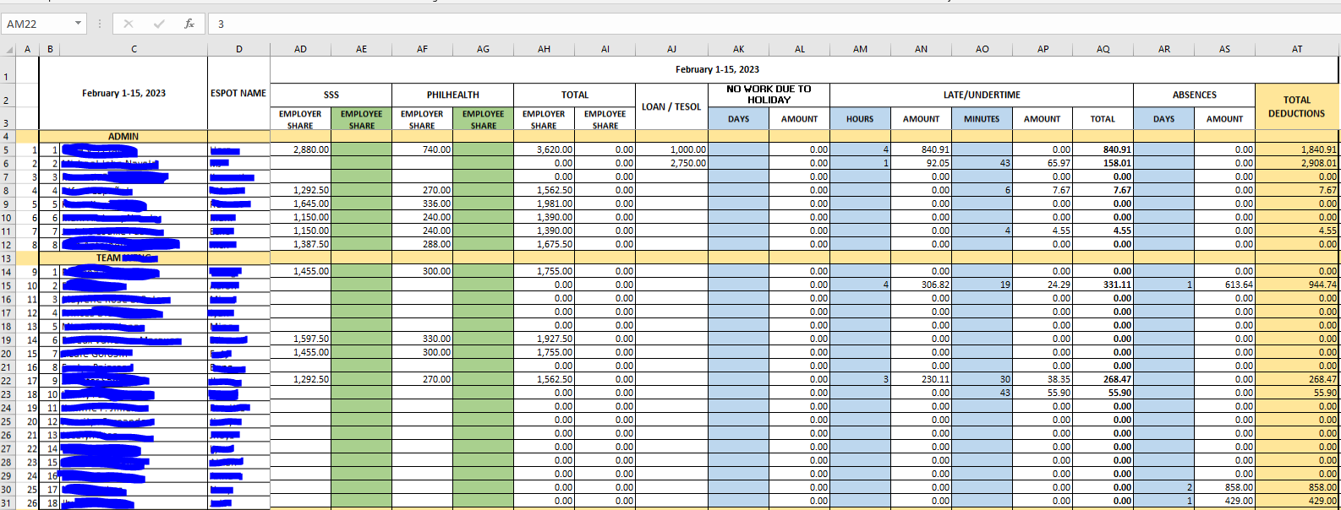Image resolution: width=1341 pixels, height=510 pixels.
Task: Select row 13 header
Action: pyautogui.click(x=7, y=258)
